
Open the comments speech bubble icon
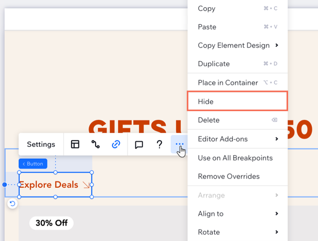[x=139, y=145]
